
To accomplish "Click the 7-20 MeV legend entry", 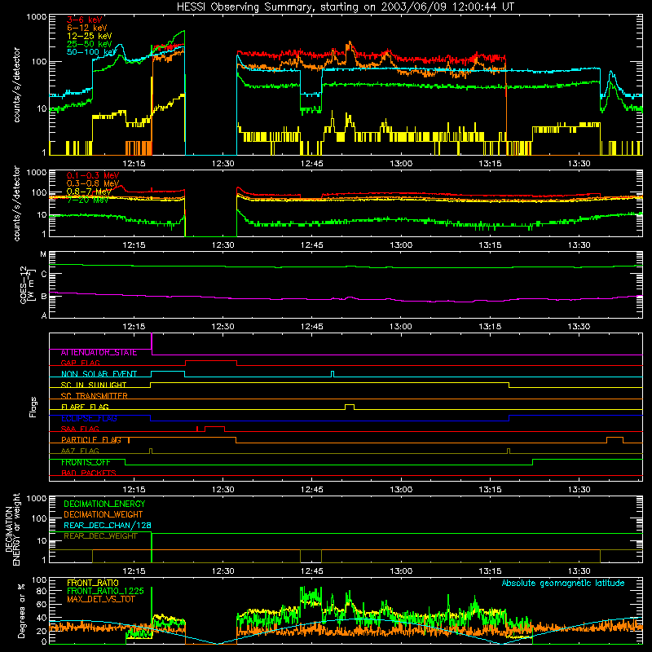I will point(87,200).
